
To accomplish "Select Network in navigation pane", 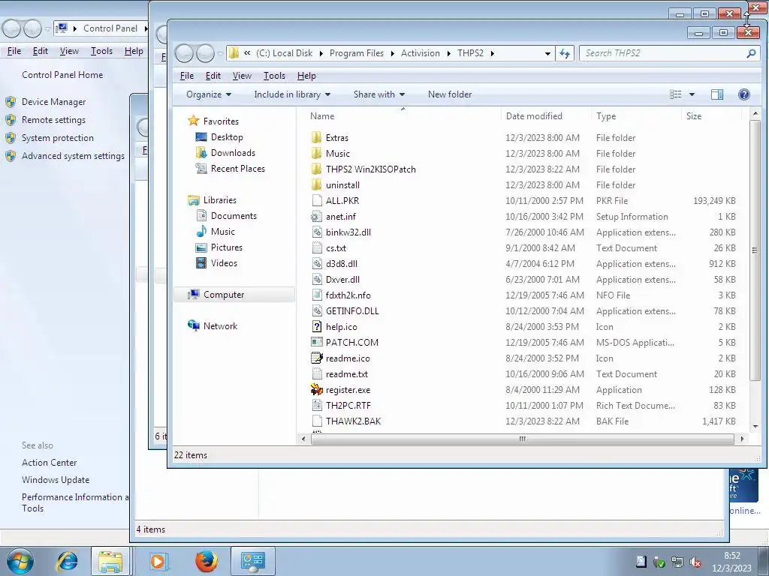I will (x=220, y=325).
